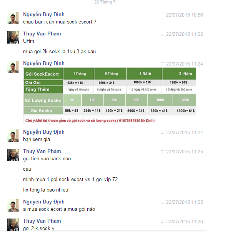Image resolution: width=225 pixels, height=232 pixels.
Task: Click the message icon beside 22/07/2015 11:22
Action: (x=162, y=34)
